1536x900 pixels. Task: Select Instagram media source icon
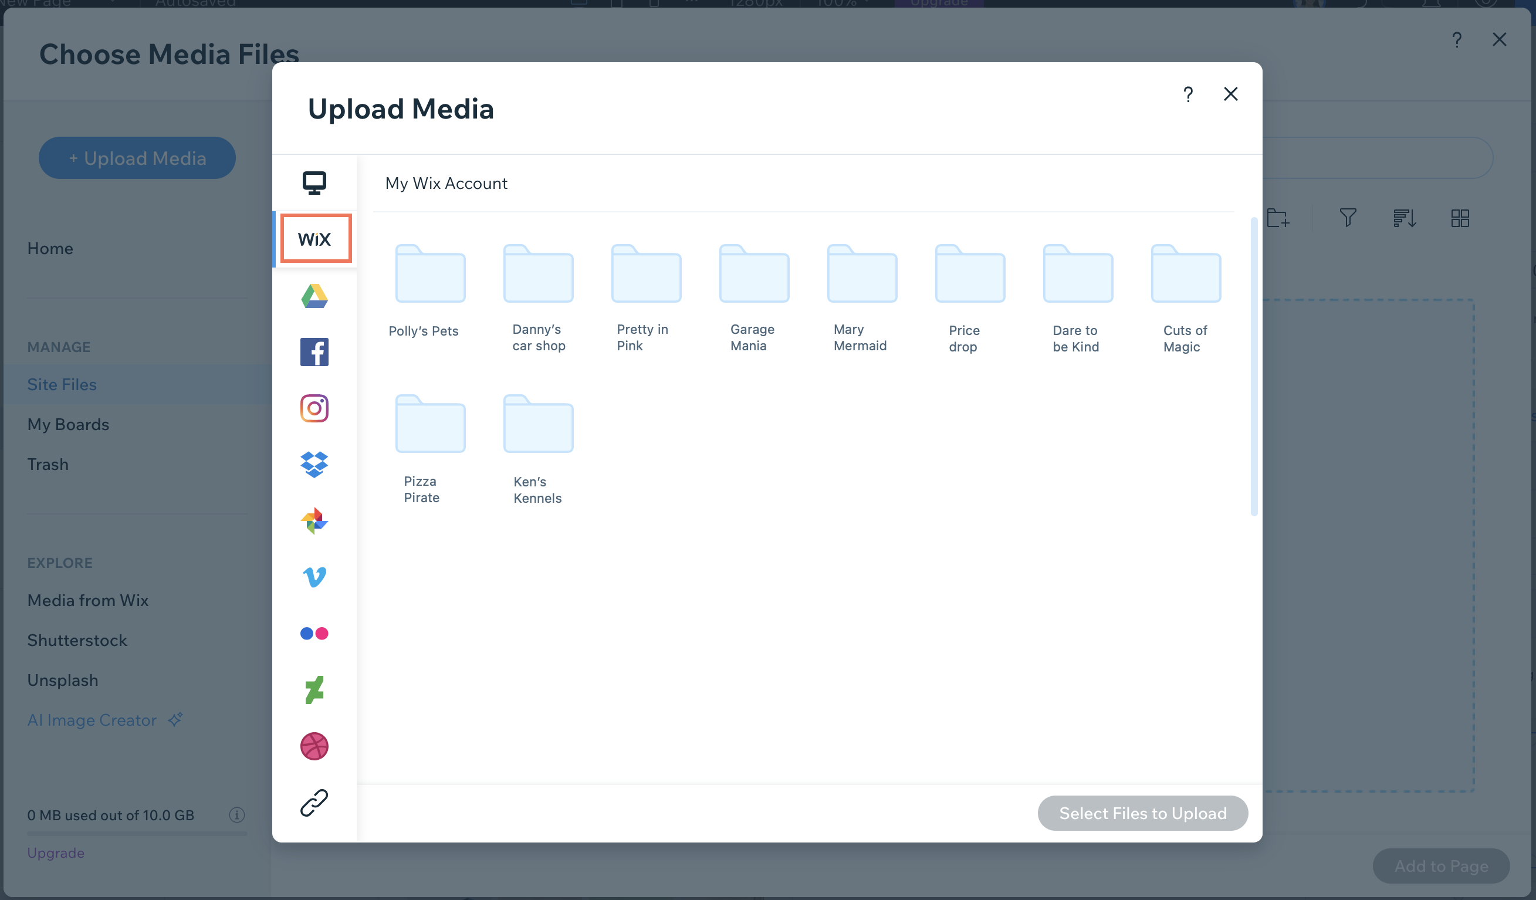point(314,407)
